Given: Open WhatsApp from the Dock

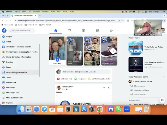Looking at the screenshot, I should (119, 109).
